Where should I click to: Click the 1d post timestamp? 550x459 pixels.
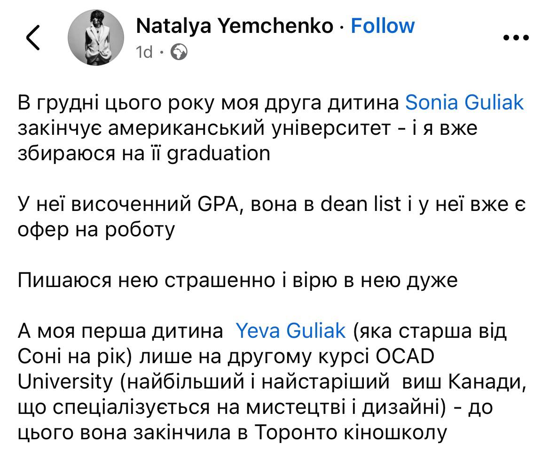[144, 52]
